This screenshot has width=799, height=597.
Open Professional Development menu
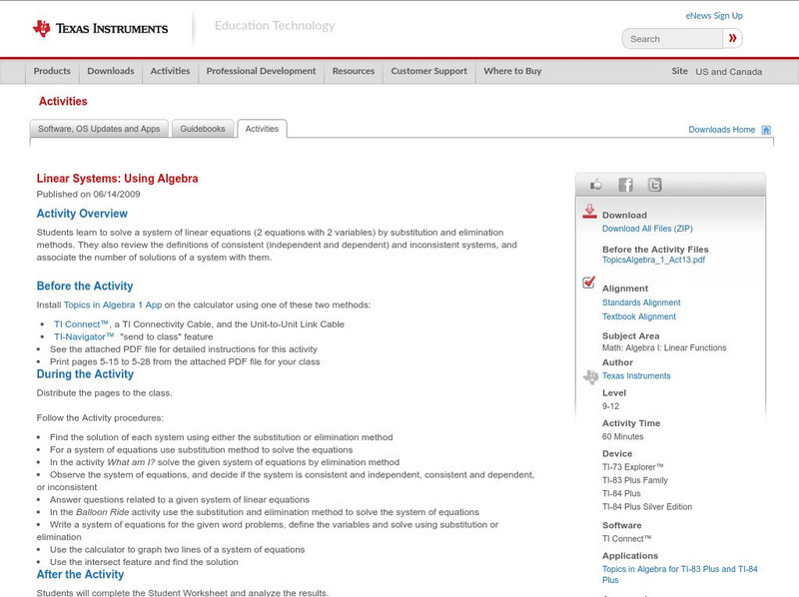point(261,71)
